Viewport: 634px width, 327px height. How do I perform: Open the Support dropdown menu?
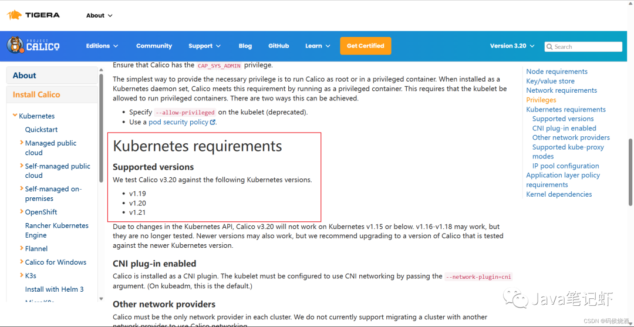coord(205,46)
